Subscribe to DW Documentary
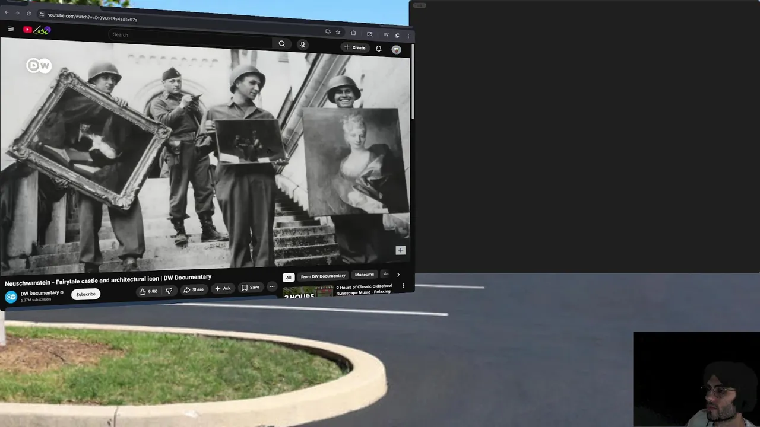 tap(85, 294)
